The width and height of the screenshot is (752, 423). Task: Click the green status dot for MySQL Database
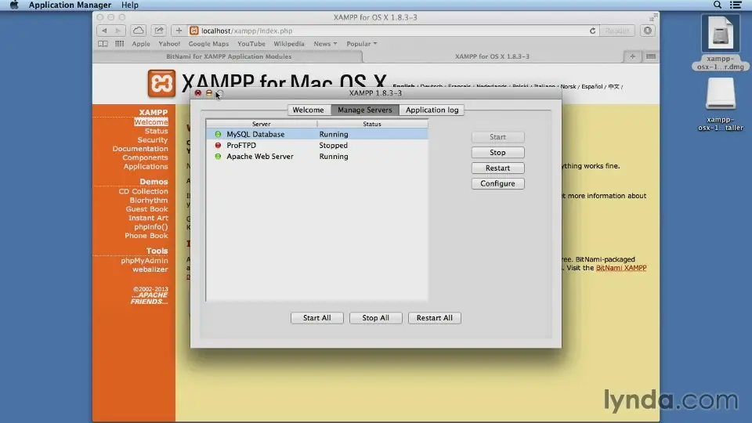[x=218, y=134]
